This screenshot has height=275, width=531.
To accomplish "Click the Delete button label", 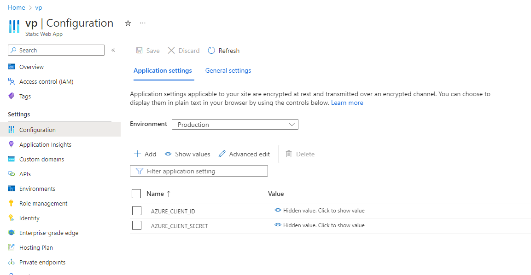I will coord(305,154).
